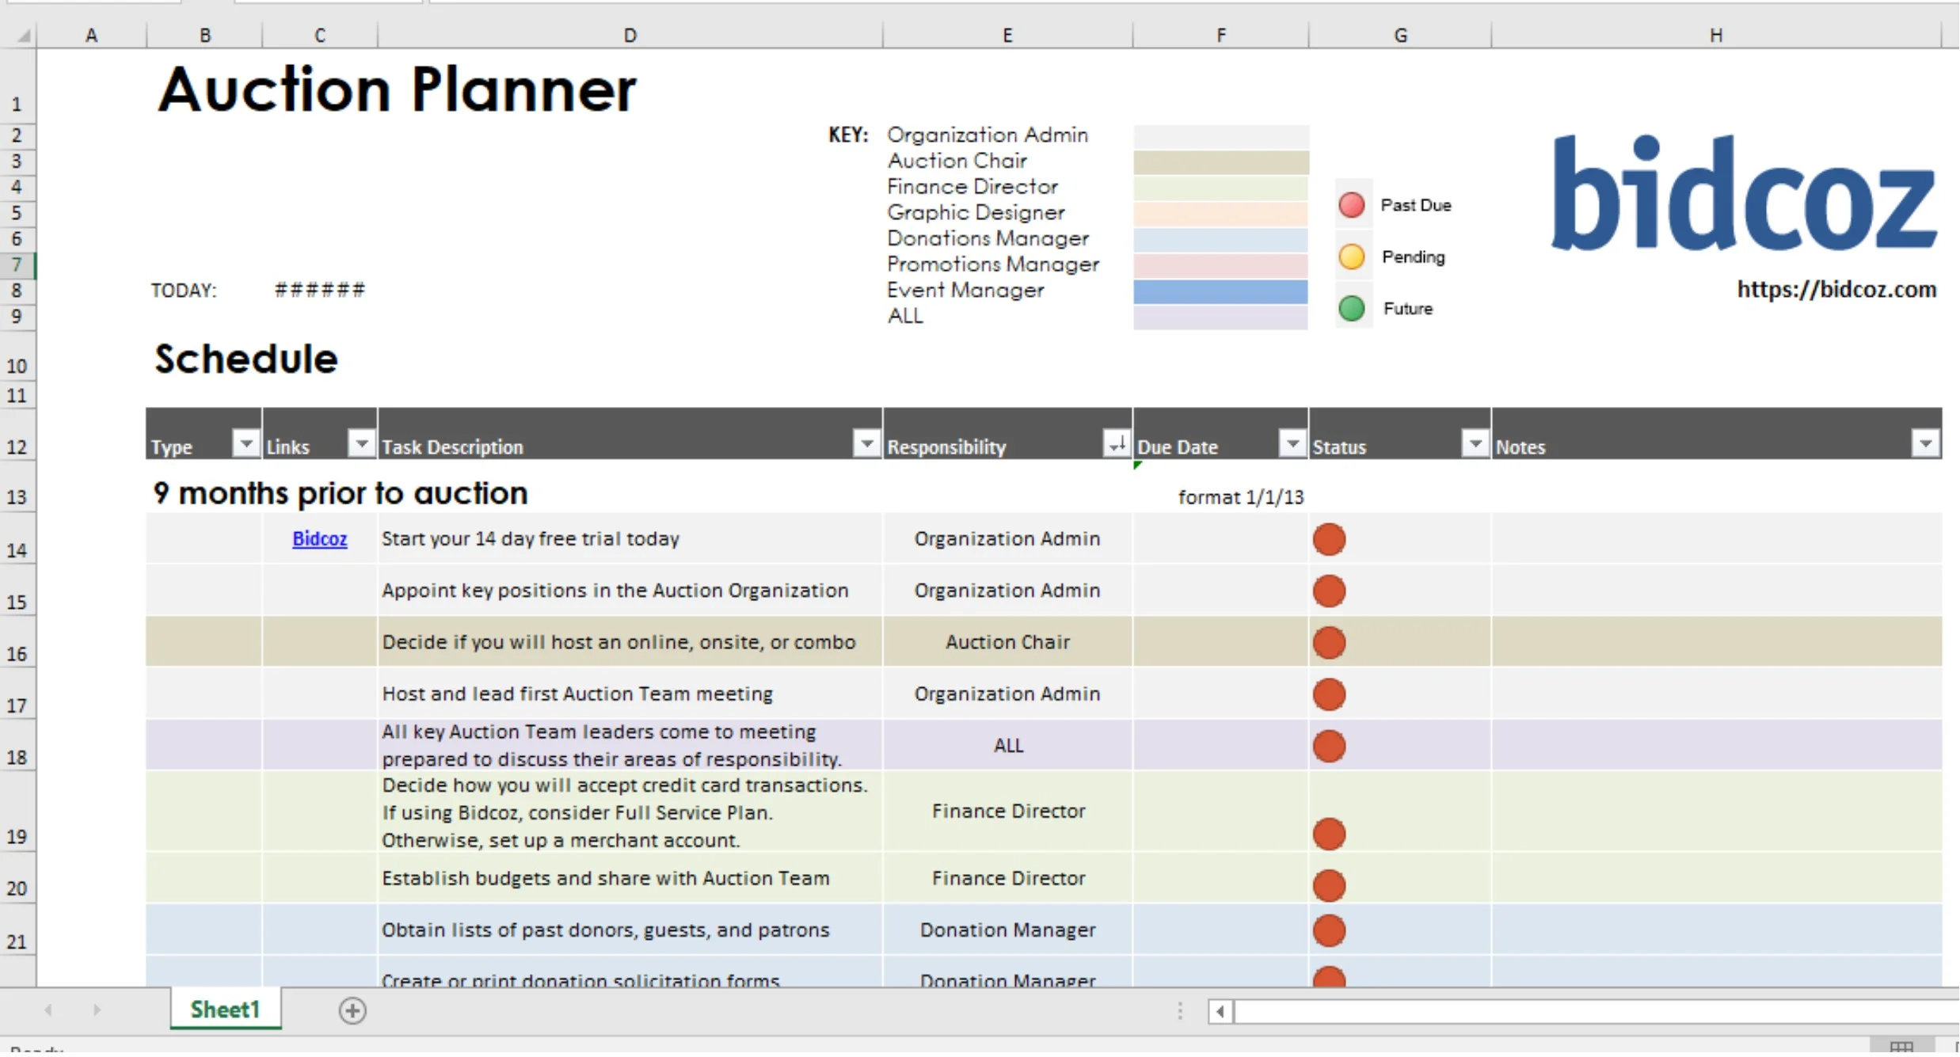Click status dot for free trial row
Viewport: 1960px width, 1057px height.
pos(1329,541)
